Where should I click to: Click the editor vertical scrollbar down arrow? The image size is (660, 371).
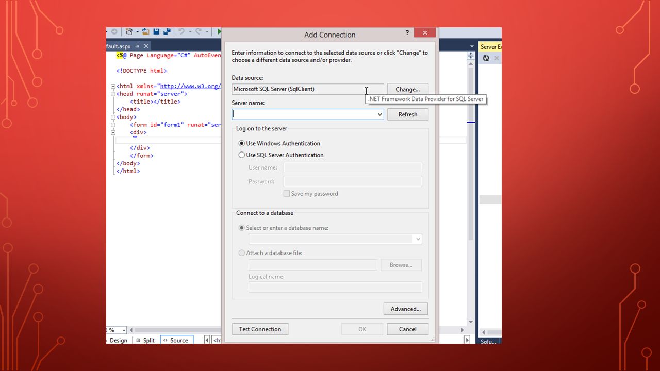(x=471, y=322)
